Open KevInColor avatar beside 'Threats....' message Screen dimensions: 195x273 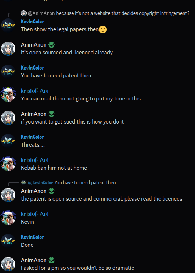[8, 141]
